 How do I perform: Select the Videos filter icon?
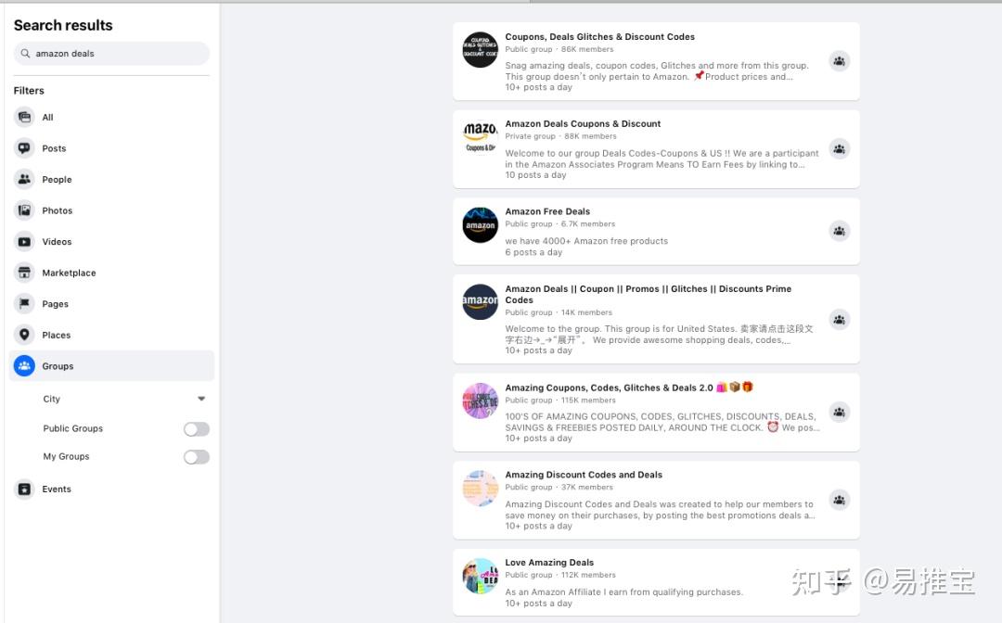coord(24,242)
